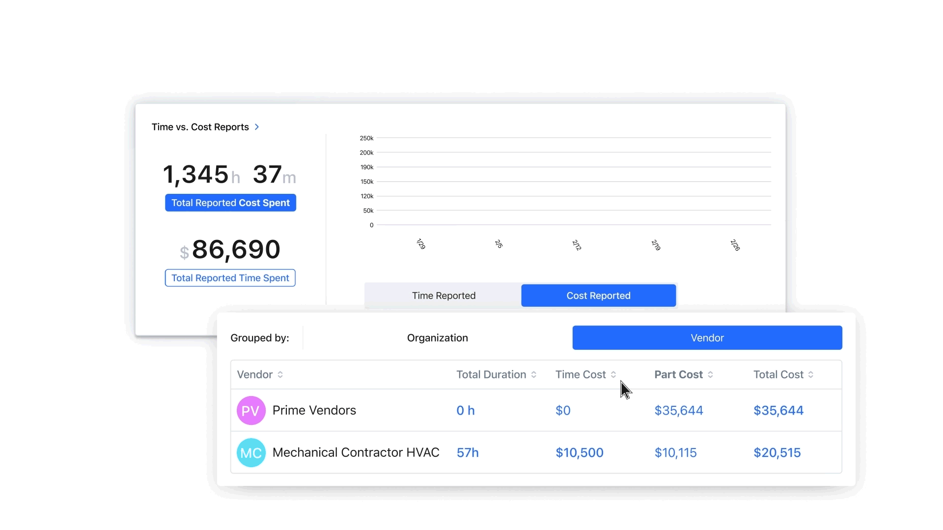943x530 pixels.
Task: Switch grouping to Organization
Action: [437, 338]
